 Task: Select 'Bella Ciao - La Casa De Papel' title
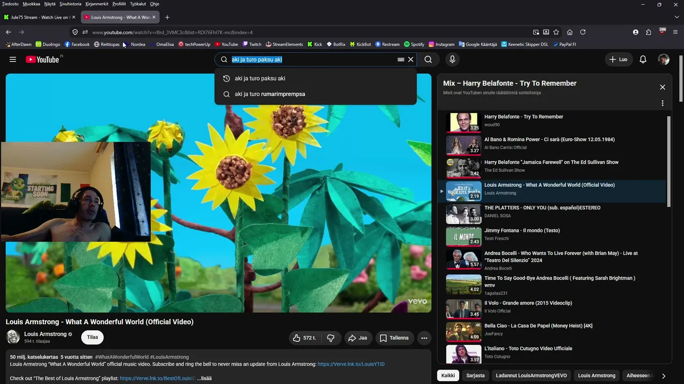[538, 326]
